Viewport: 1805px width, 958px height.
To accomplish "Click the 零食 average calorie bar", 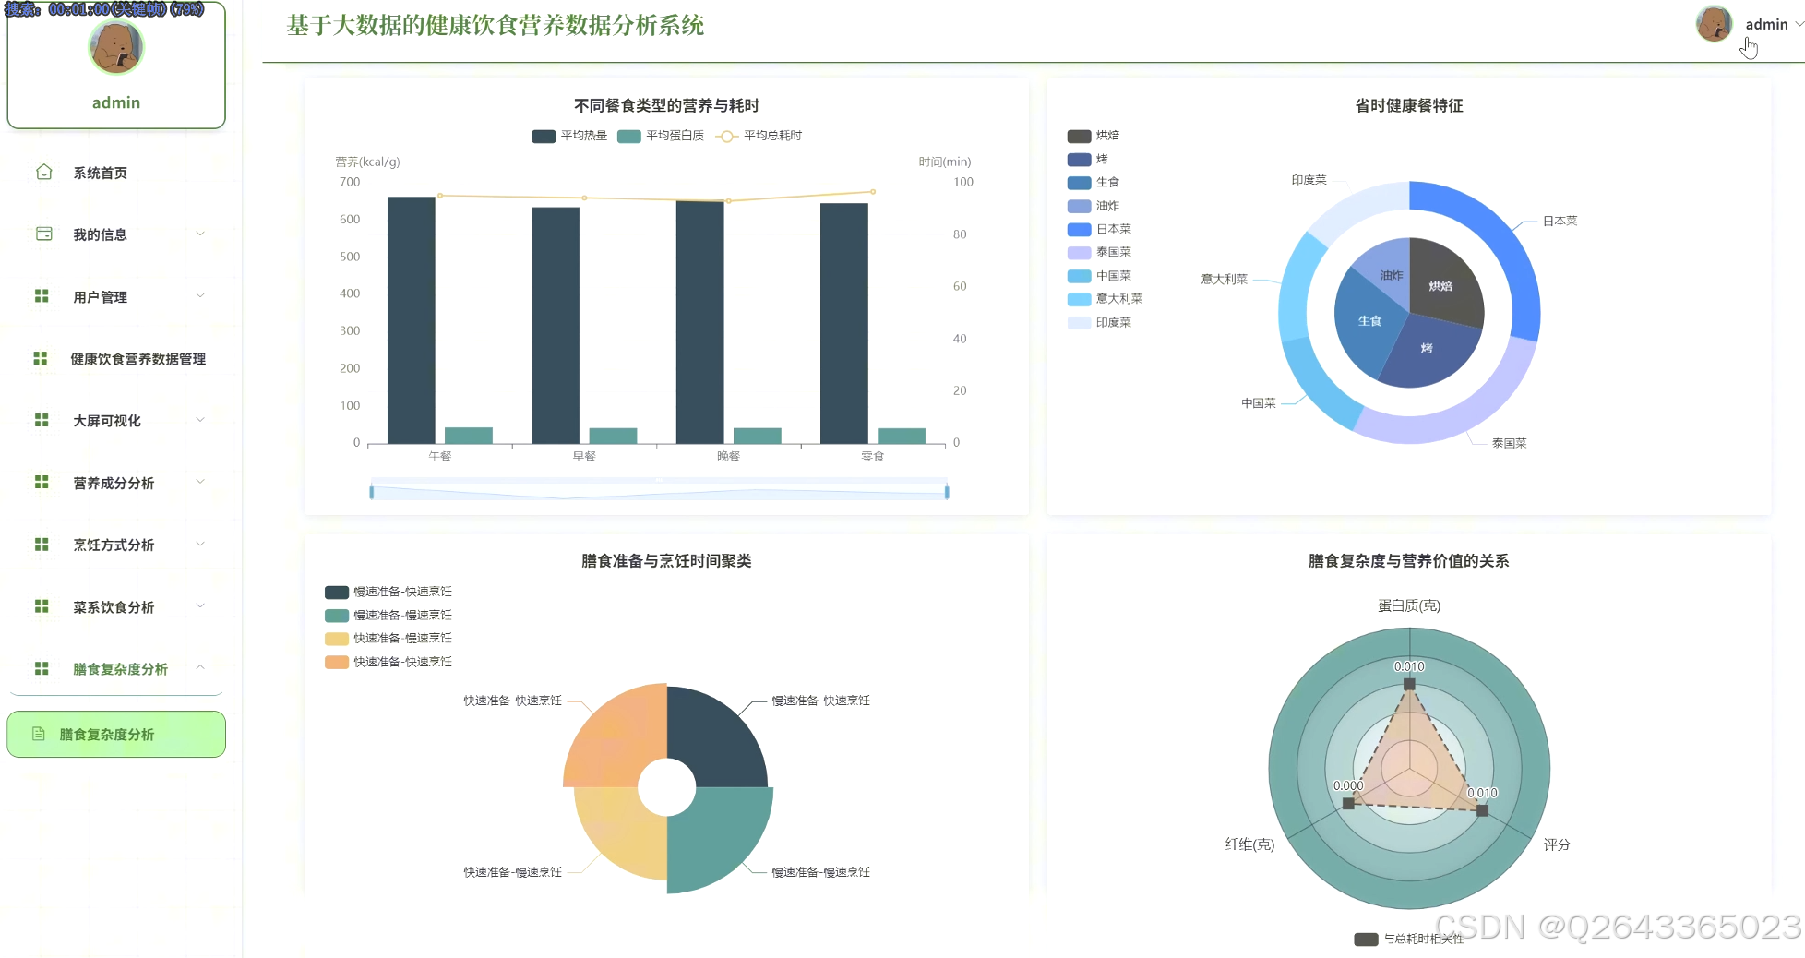I will (843, 323).
